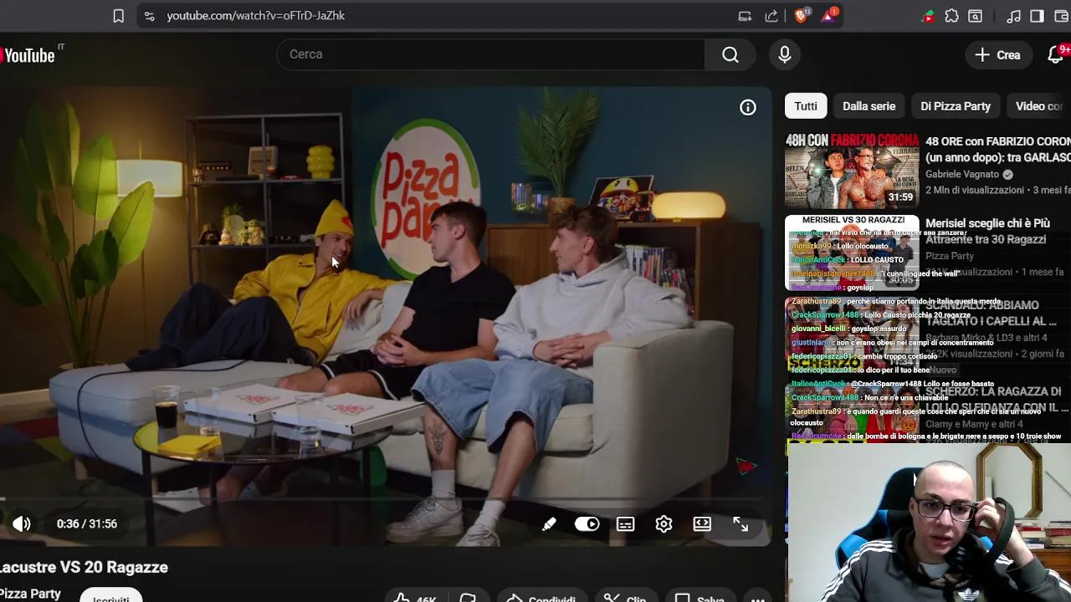Open the three-dot more actions menu

[x=758, y=597]
